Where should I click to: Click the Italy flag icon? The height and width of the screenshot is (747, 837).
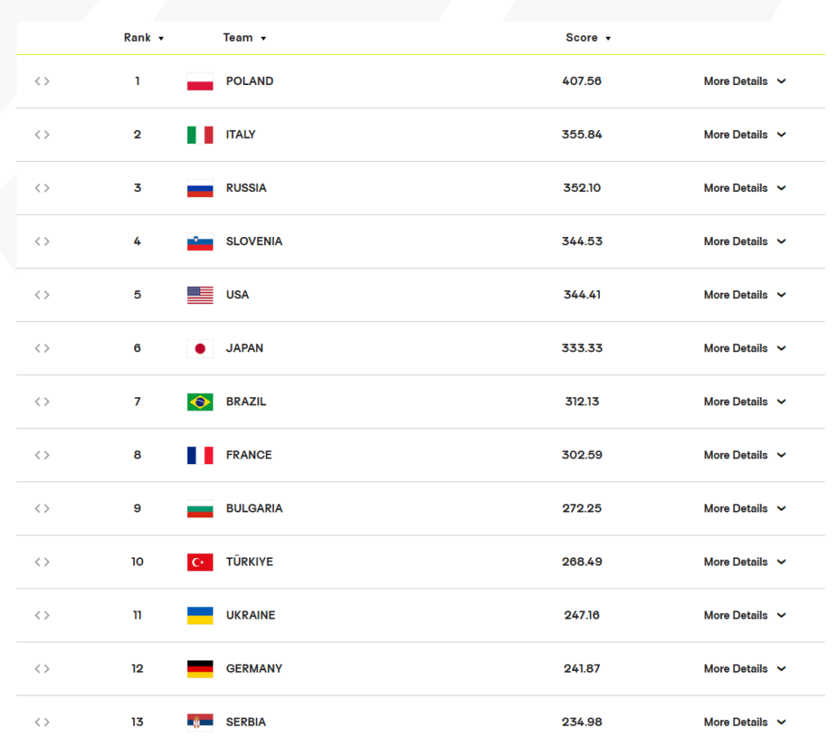coord(200,135)
